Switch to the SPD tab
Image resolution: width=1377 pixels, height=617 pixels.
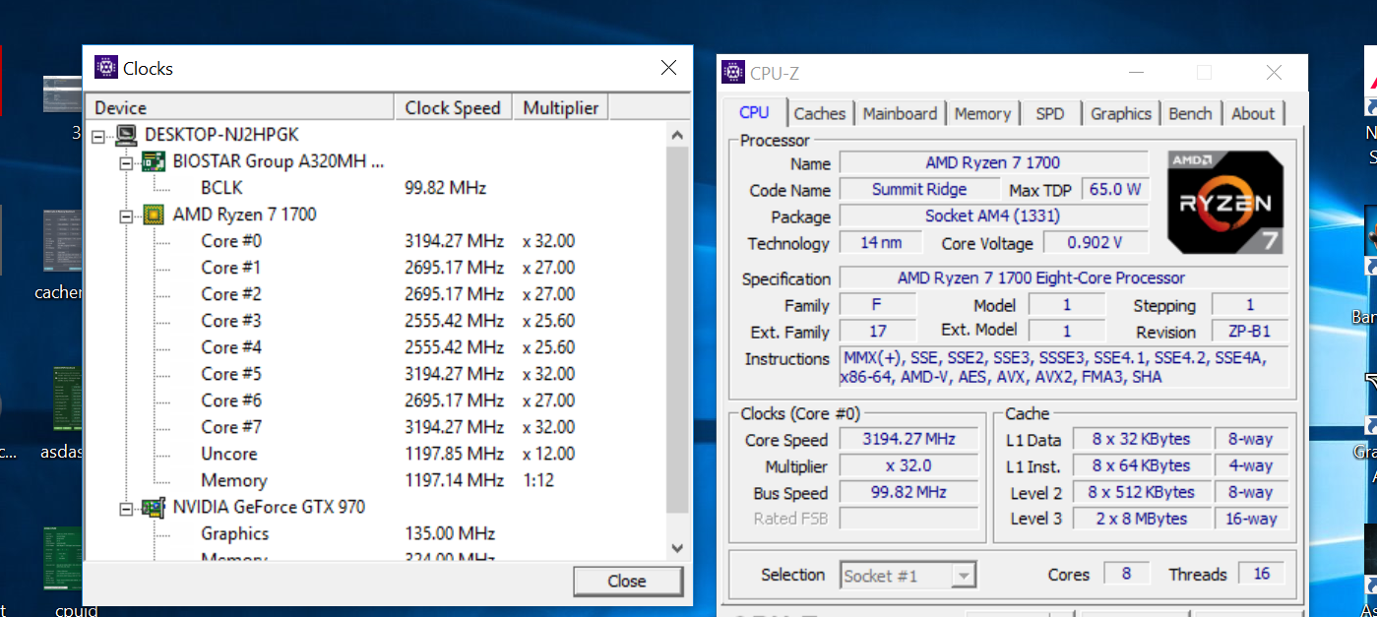click(x=1050, y=114)
